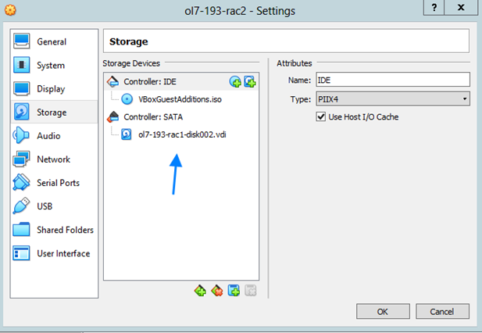
Task: Click the greyed remove attachment icon
Action: 251,291
